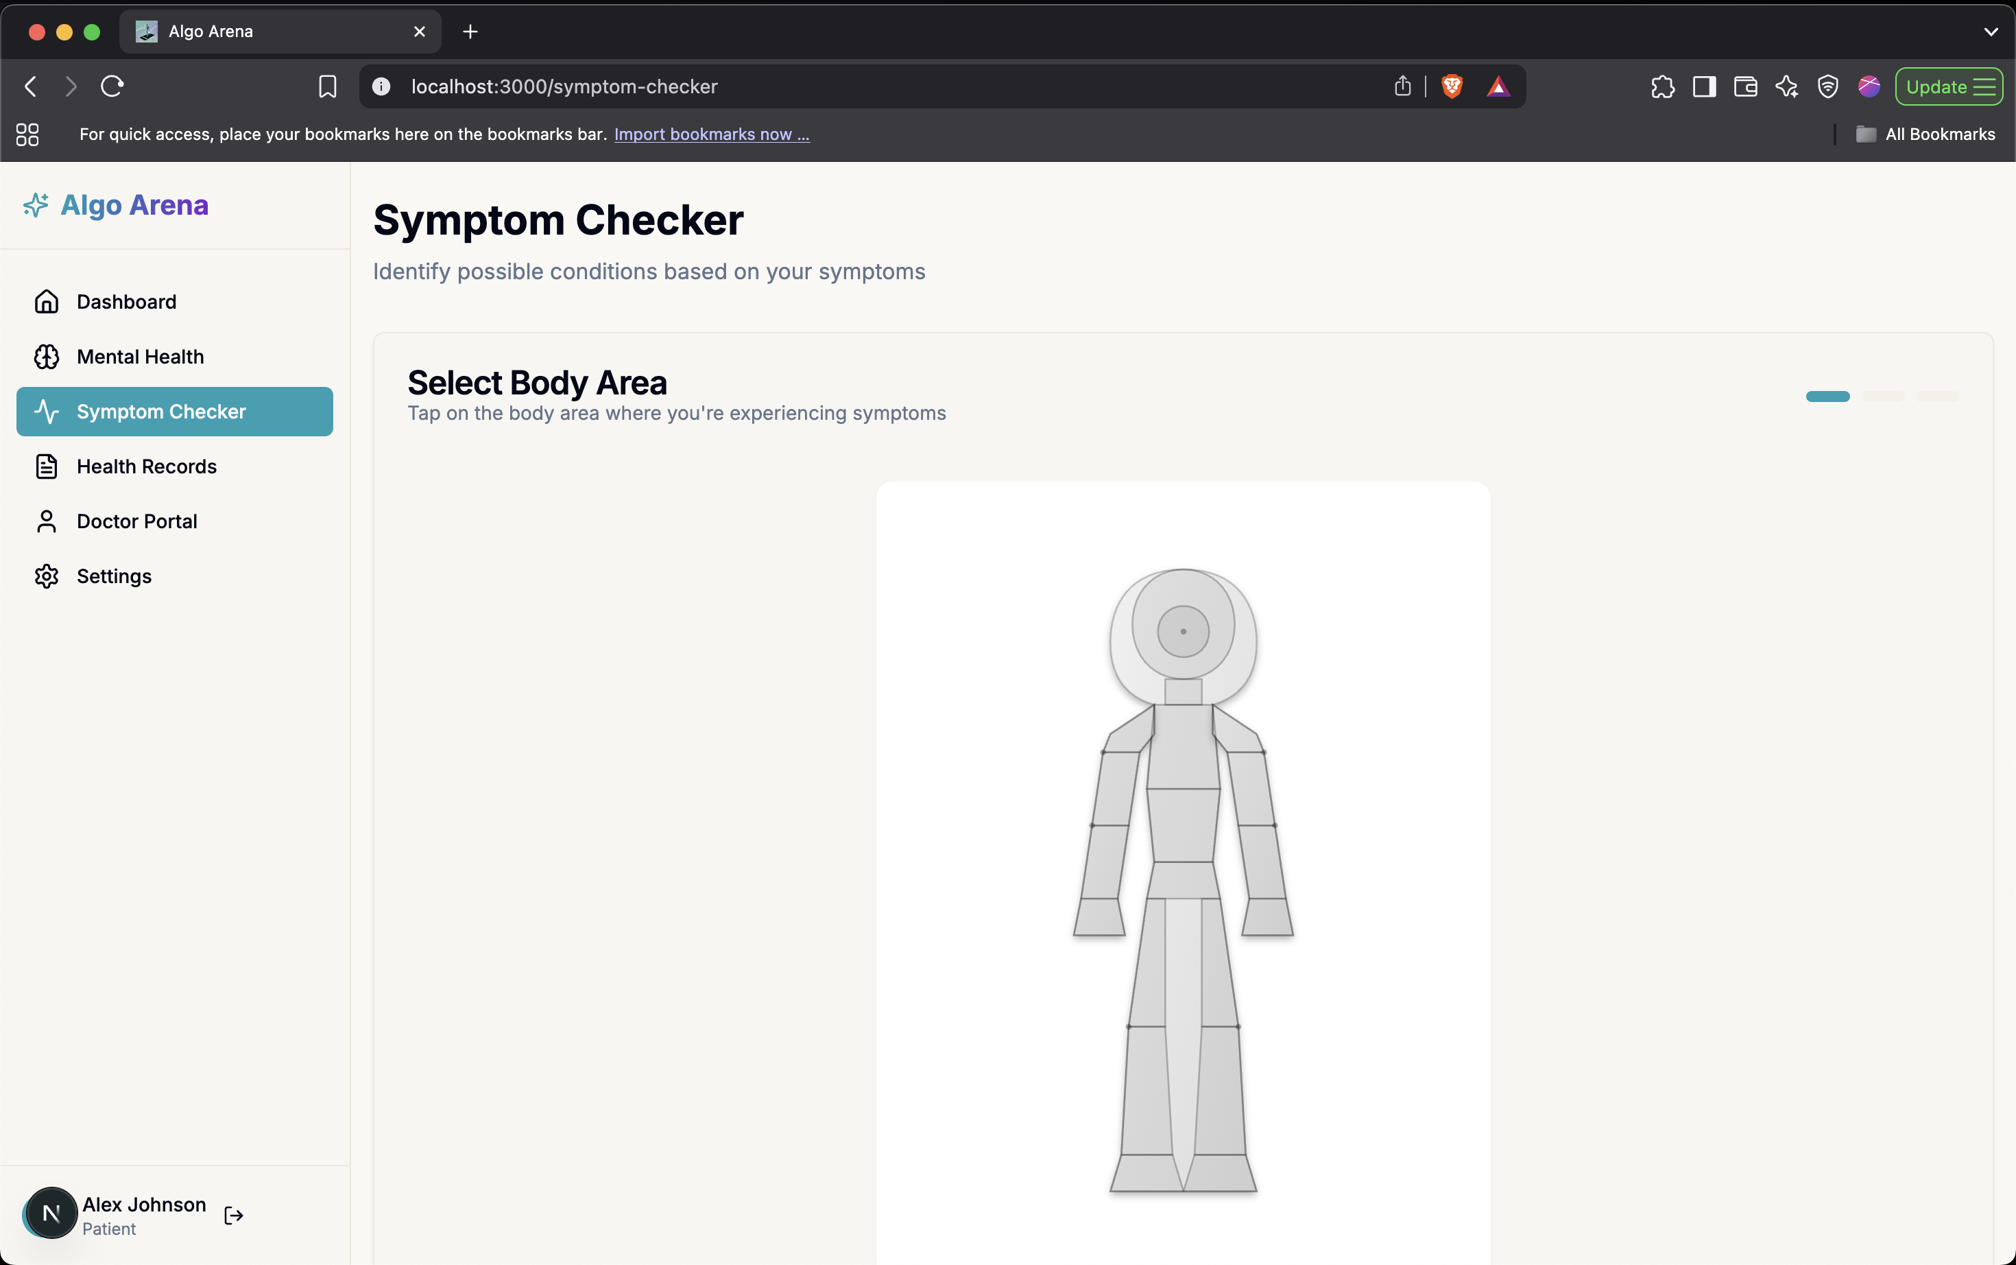
Task: Bookmark this page with bookmark icon
Action: tap(327, 86)
